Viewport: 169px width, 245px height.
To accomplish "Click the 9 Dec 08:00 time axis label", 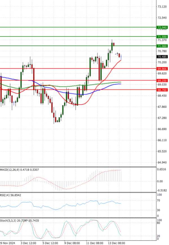I will tap(72, 243).
